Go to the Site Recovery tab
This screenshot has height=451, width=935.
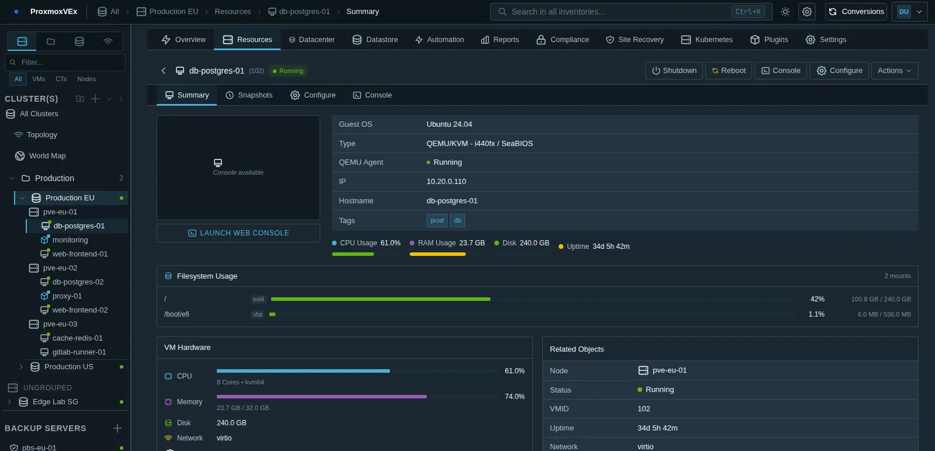pyautogui.click(x=635, y=40)
